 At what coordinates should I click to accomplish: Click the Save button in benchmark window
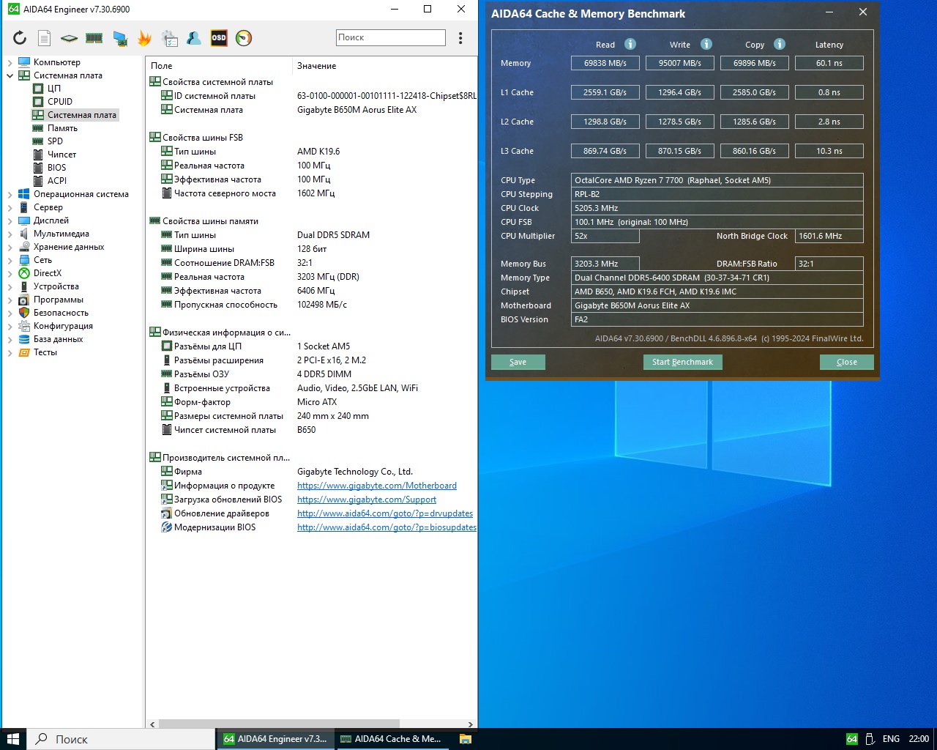518,362
